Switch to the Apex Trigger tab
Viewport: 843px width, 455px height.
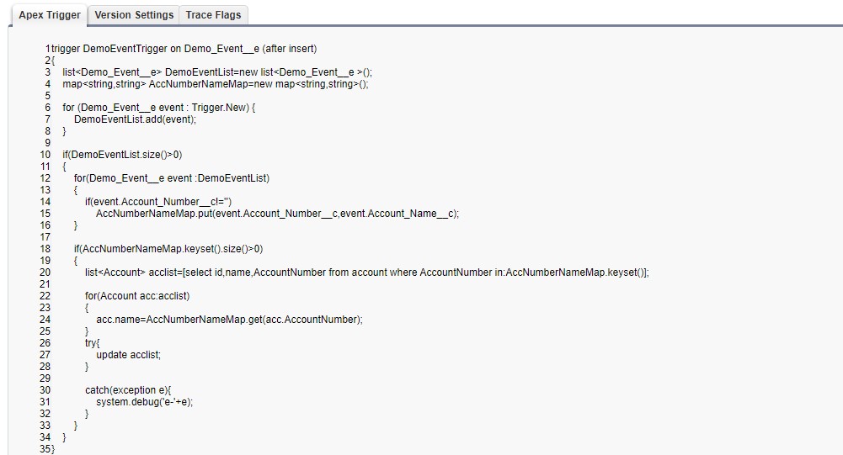tap(50, 15)
